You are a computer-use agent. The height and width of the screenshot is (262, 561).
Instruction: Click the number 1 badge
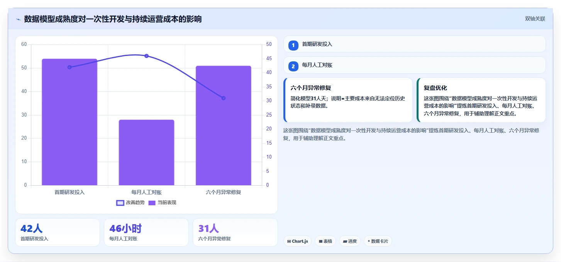[x=293, y=45]
